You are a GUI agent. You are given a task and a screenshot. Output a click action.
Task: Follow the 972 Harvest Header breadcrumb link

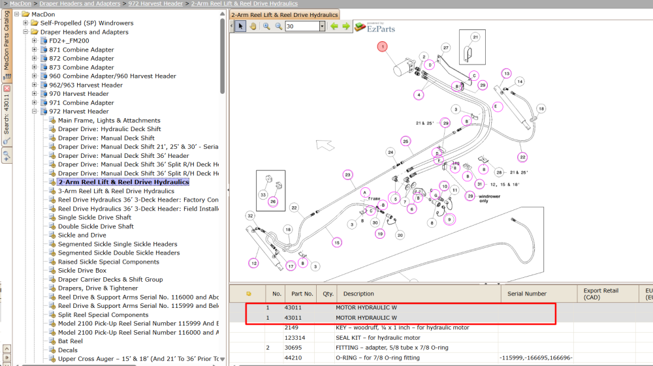pyautogui.click(x=155, y=3)
